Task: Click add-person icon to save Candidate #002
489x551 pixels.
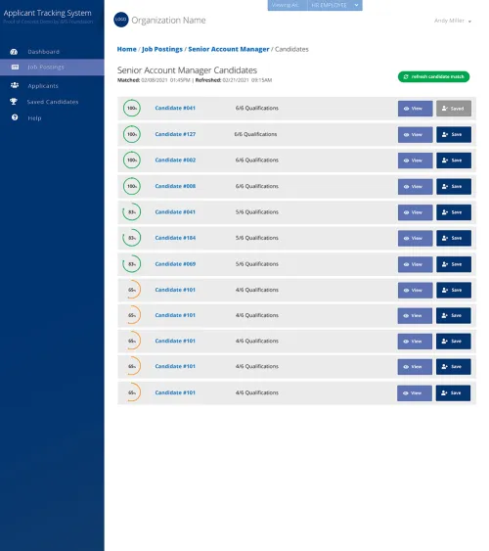Action: (x=445, y=161)
